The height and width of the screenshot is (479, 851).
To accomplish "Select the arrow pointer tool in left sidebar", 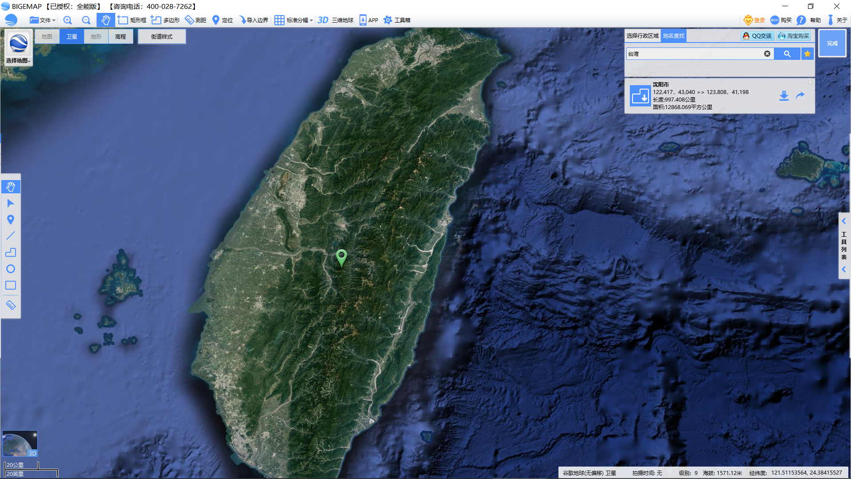I will [x=11, y=203].
